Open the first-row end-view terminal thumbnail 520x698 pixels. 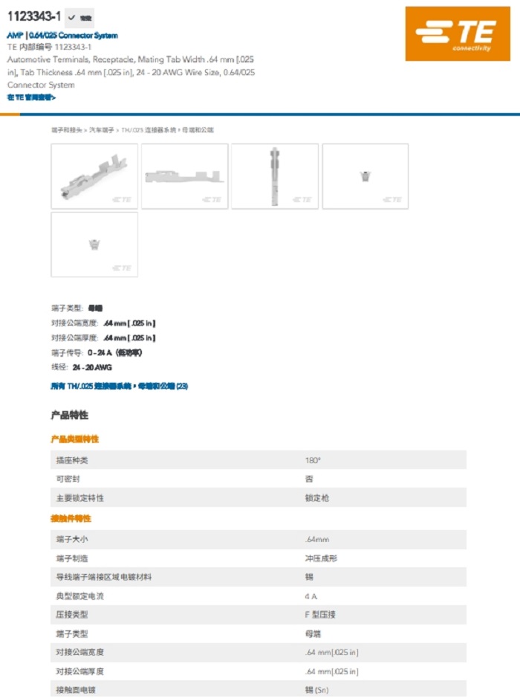pos(365,176)
